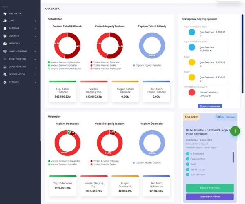Click the Ayarlar gear icon
This screenshot has width=245, height=204.
click(5, 82)
